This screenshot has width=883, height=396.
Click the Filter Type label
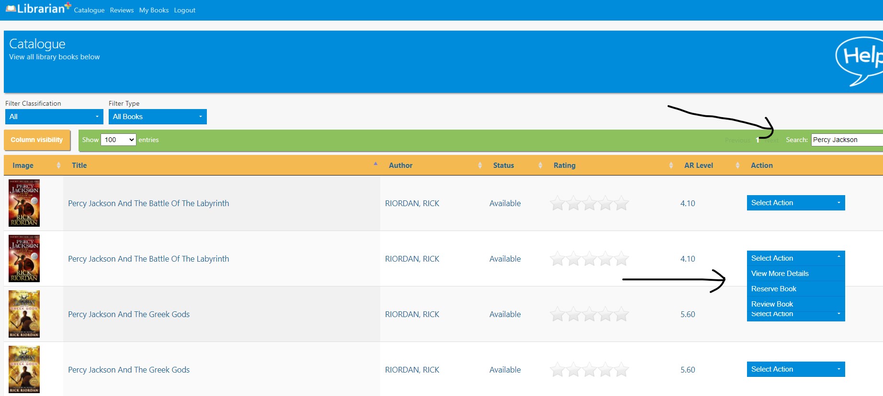[124, 103]
